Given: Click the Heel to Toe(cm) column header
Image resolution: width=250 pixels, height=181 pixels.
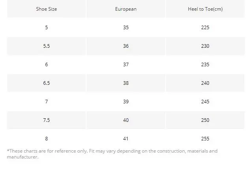Looking at the screenshot, I should click(x=205, y=9).
